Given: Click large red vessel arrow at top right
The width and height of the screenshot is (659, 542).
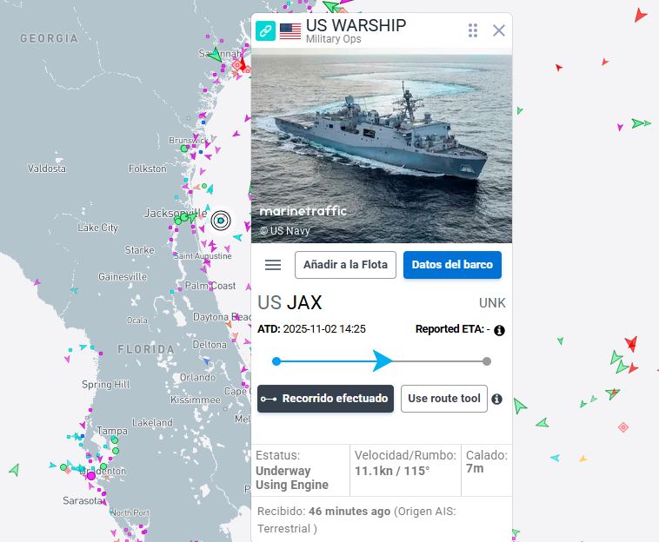Looking at the screenshot, I should click(x=640, y=16).
